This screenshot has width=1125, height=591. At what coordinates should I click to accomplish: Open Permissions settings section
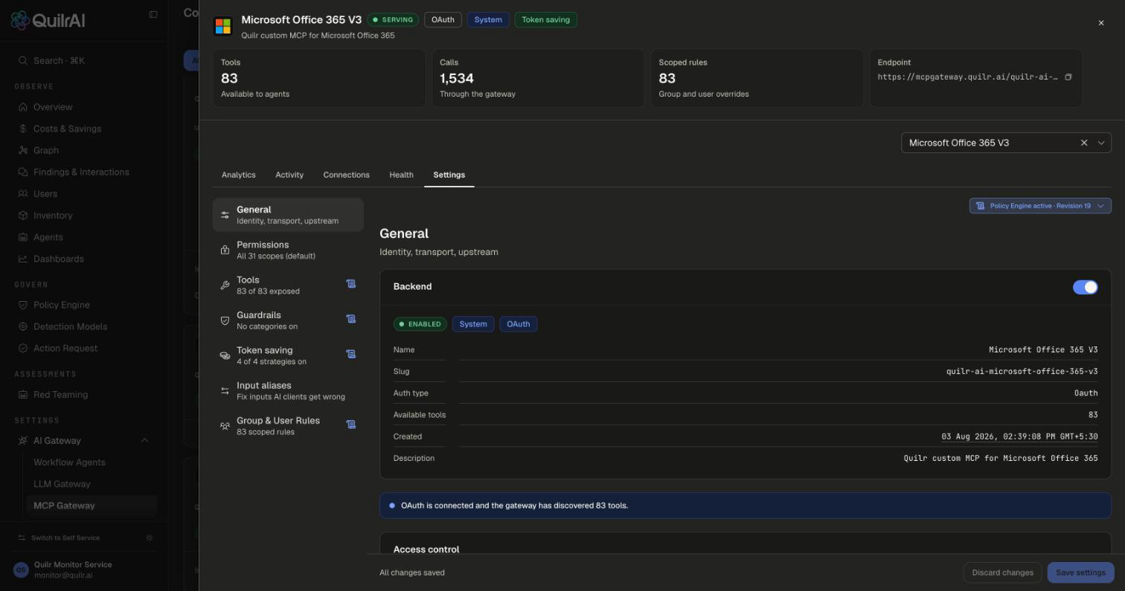pos(288,250)
